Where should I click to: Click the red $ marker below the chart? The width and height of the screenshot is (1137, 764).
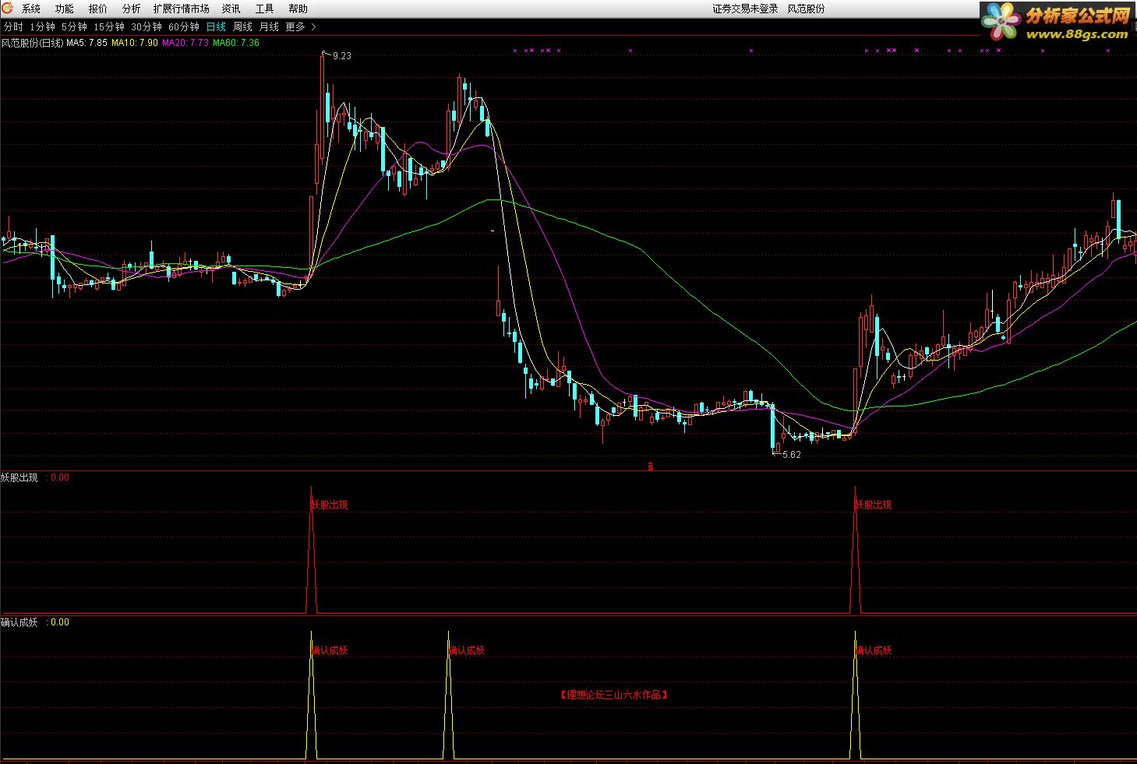651,467
